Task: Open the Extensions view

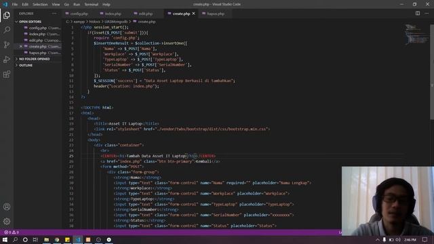Action: (7, 74)
